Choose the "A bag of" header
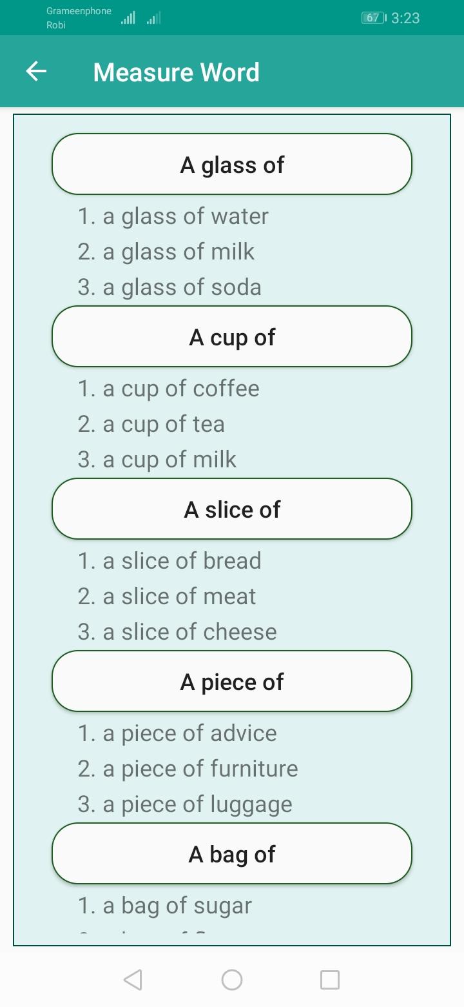 coord(232,854)
